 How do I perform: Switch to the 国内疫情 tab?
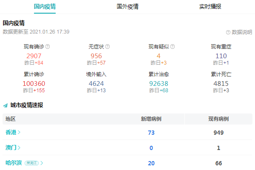click(45, 7)
